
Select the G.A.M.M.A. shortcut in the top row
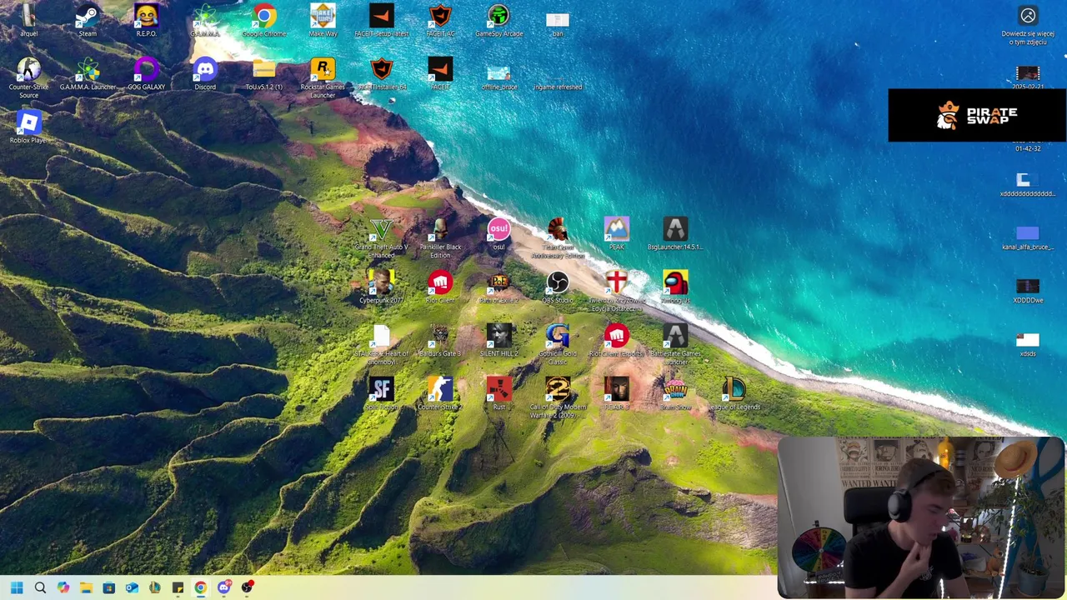pyautogui.click(x=205, y=21)
